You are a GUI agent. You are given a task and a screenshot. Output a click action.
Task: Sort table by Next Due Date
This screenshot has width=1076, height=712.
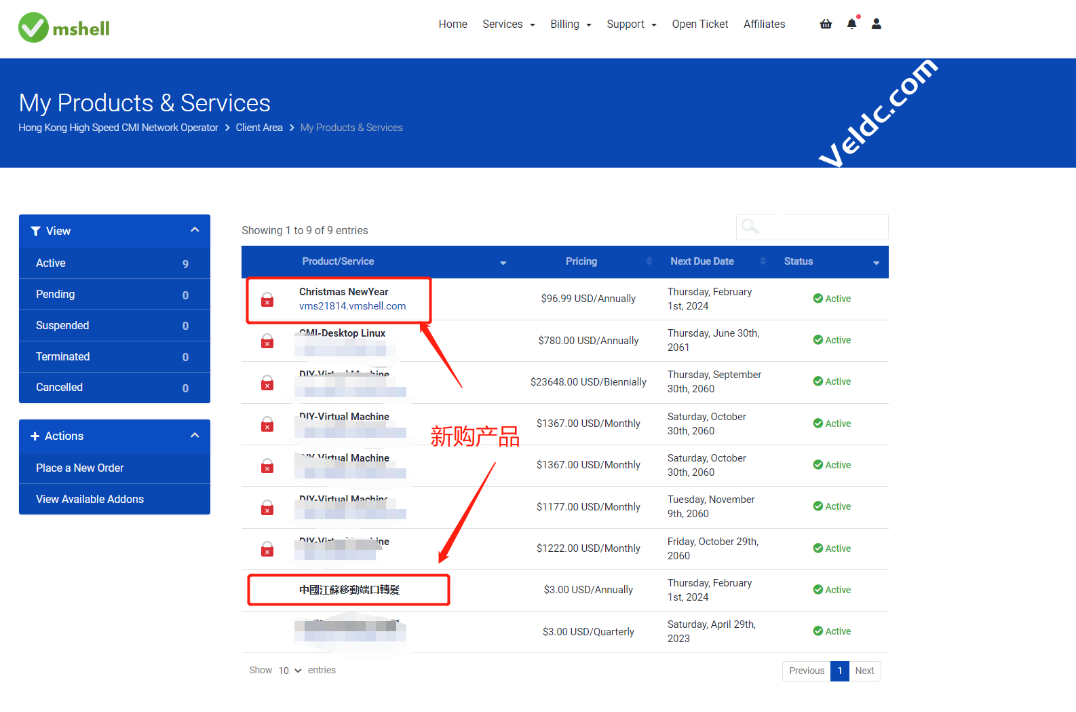pos(702,261)
